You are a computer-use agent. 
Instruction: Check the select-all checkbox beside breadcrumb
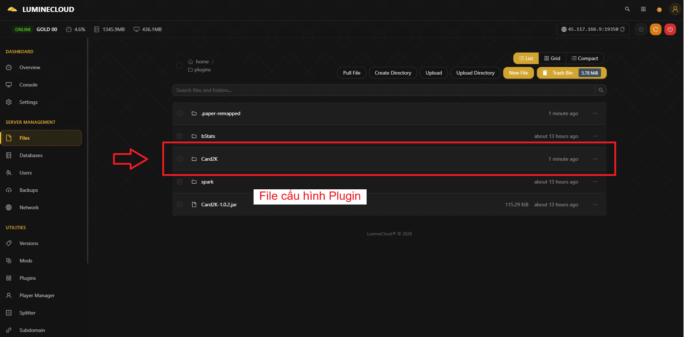click(179, 66)
